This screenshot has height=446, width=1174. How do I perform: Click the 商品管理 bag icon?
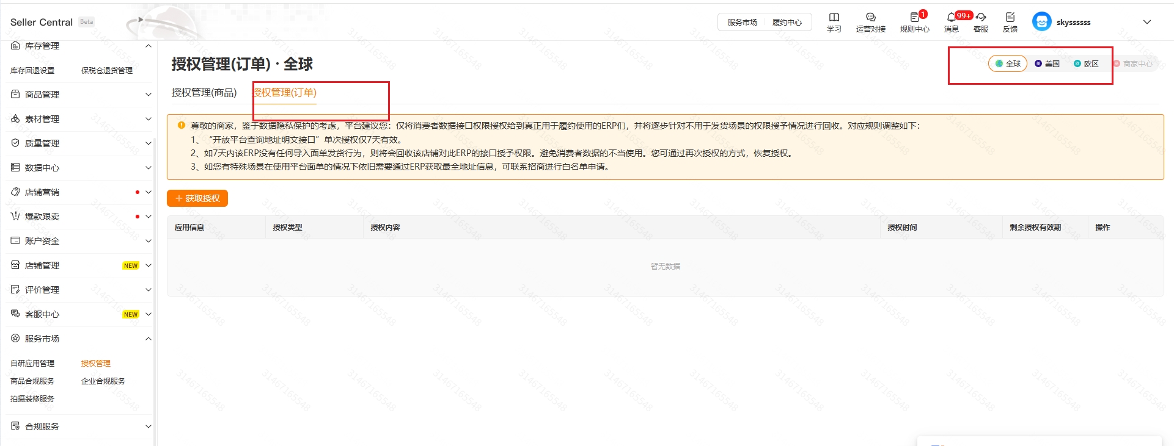pyautogui.click(x=15, y=95)
